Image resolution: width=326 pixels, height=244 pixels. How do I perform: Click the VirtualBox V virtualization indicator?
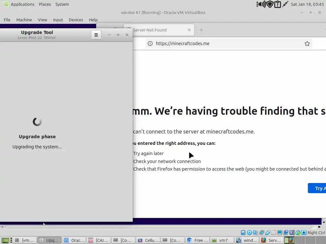pos(292,233)
